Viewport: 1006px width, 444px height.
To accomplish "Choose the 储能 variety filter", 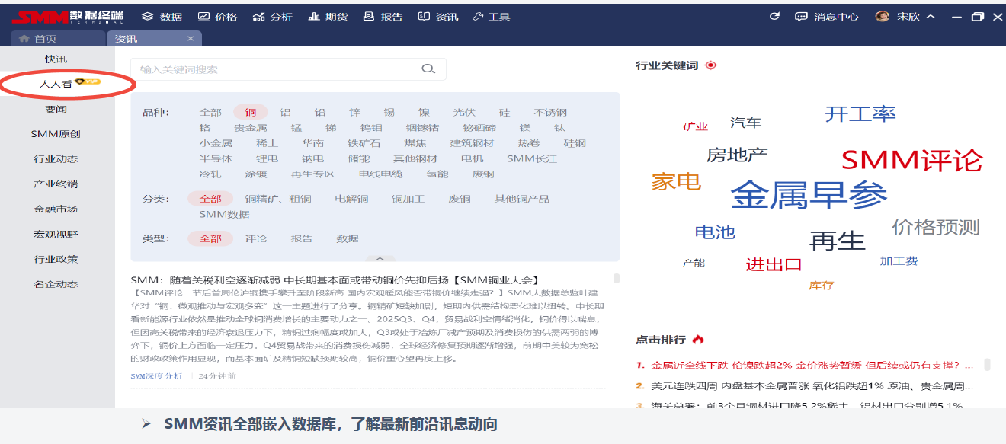I will point(359,158).
